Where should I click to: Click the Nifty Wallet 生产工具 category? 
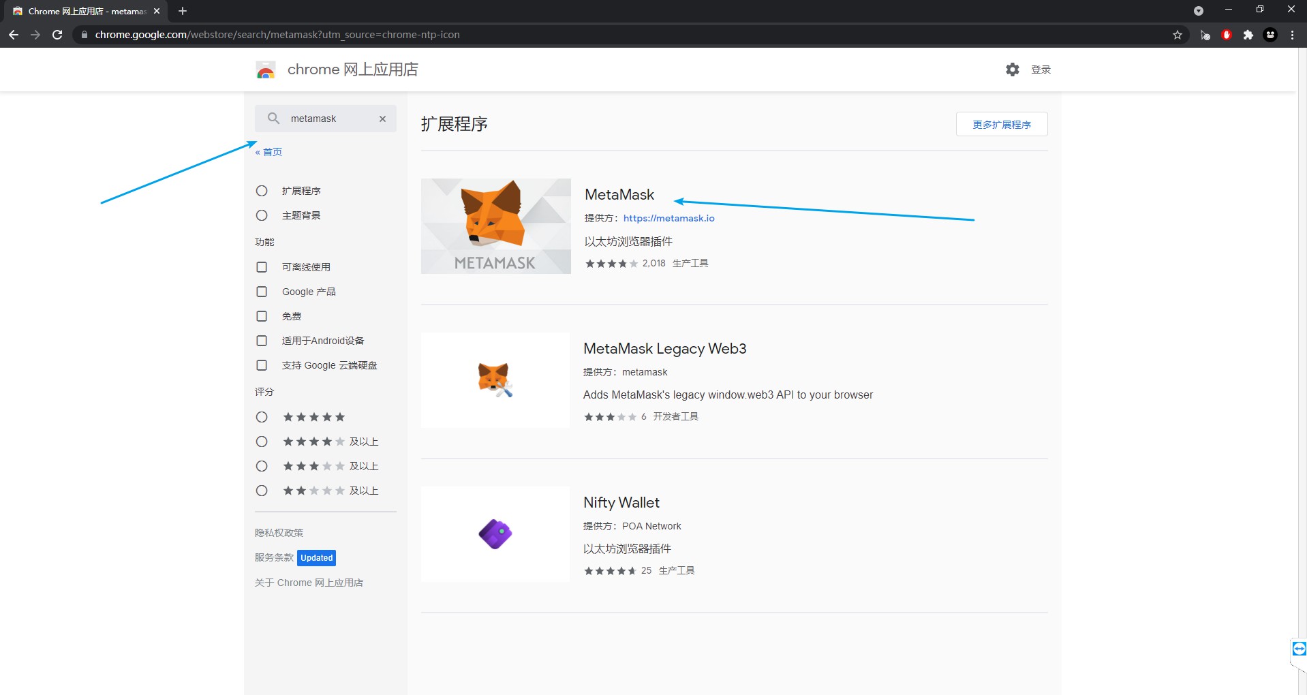[x=677, y=570]
